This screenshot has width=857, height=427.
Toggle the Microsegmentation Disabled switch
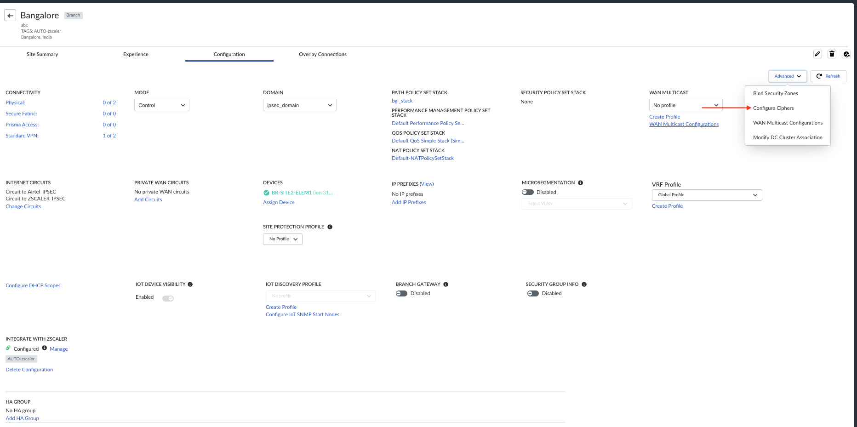click(x=528, y=193)
